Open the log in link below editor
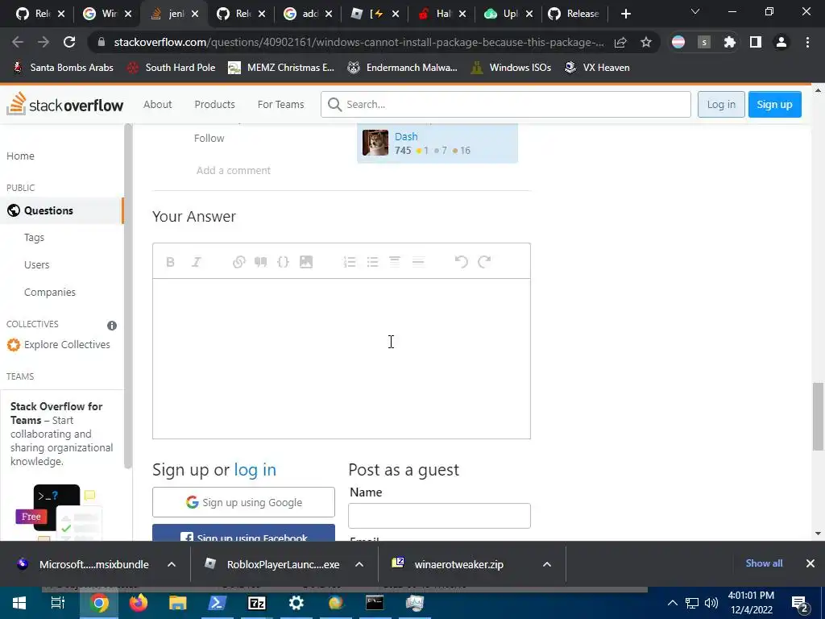This screenshot has width=825, height=619. point(255,470)
